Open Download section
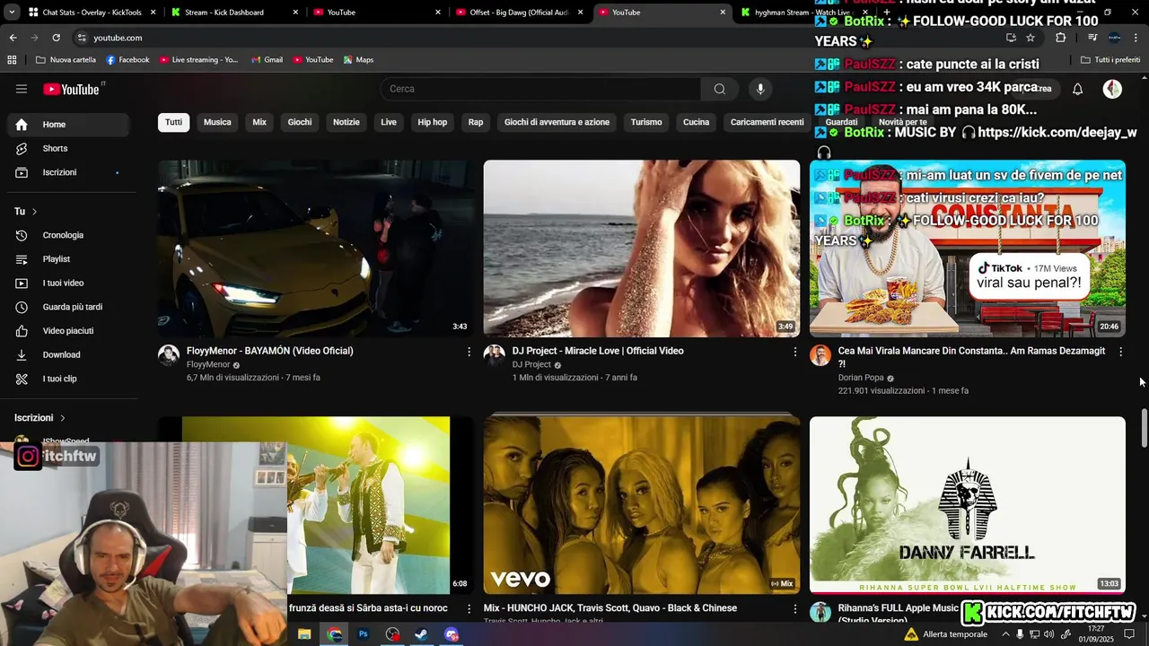The height and width of the screenshot is (646, 1149). click(68, 355)
